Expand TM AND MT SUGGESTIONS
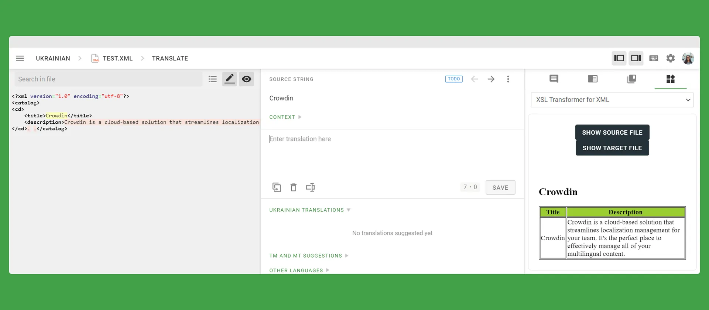This screenshot has height=310, width=709. pos(309,256)
